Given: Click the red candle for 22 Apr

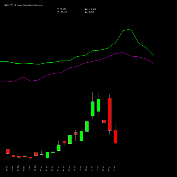Looking at the screenshot, I should pyautogui.click(x=115, y=137).
